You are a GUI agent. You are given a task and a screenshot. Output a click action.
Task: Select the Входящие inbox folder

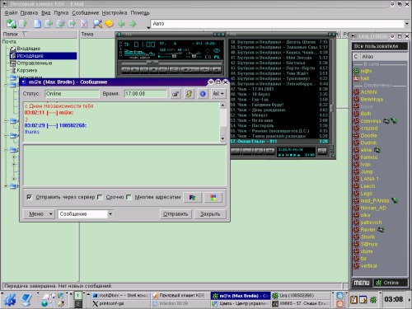(28, 49)
